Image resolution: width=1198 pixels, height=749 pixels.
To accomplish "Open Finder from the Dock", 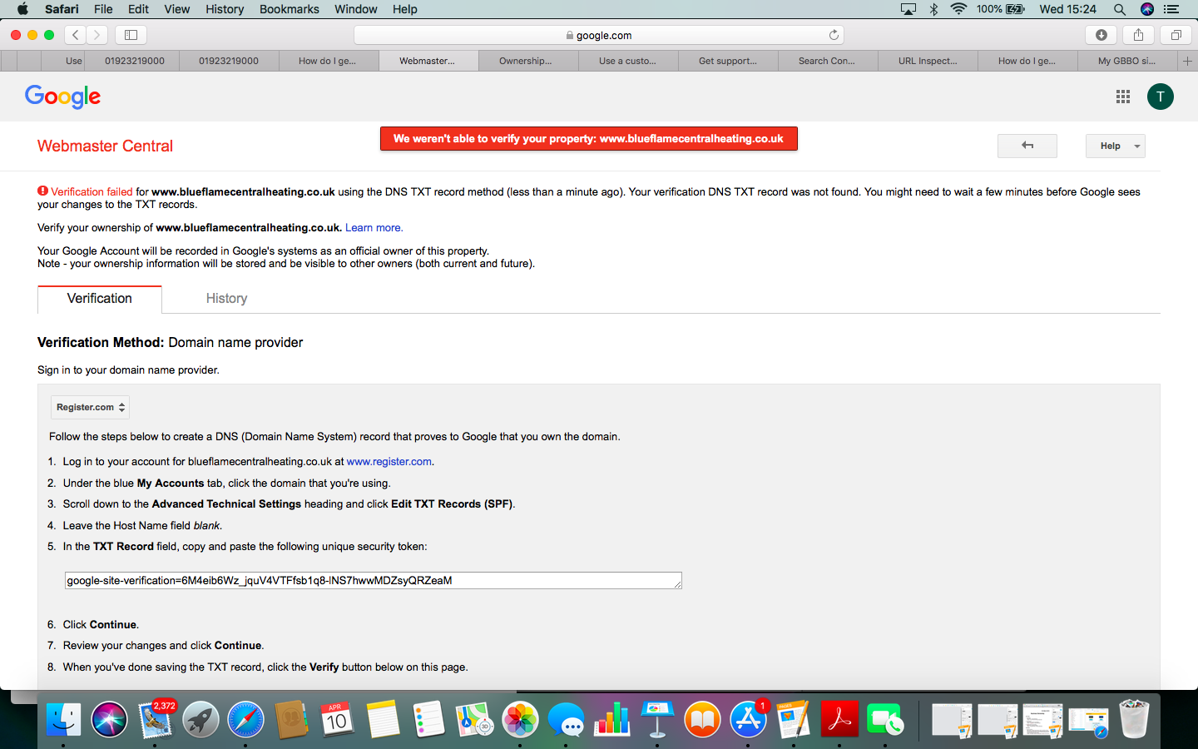I will click(x=63, y=719).
